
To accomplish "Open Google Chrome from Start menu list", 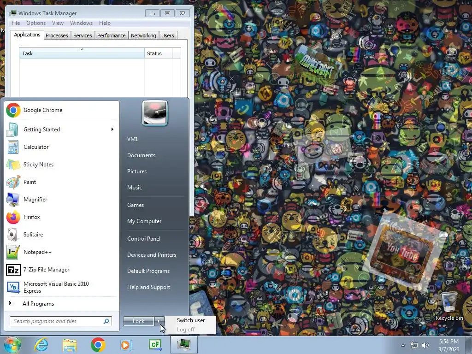I will click(62, 110).
